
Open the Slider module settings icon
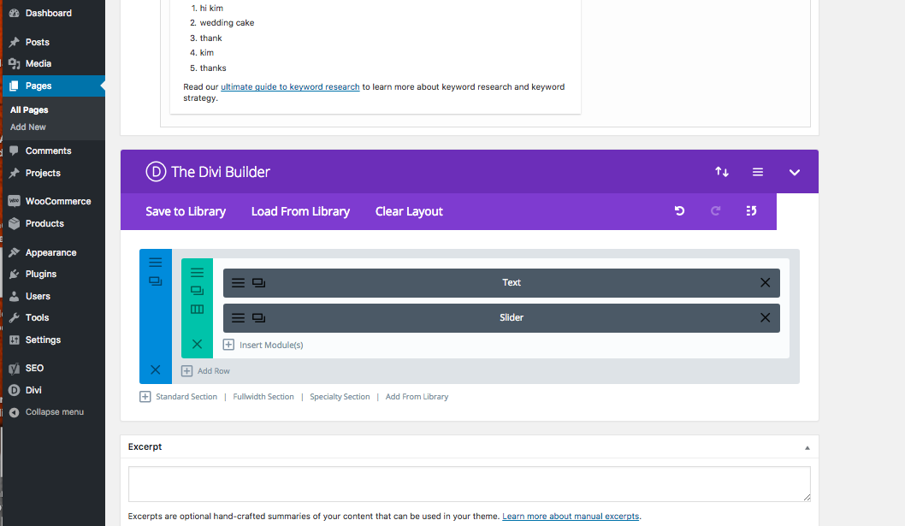(x=238, y=318)
